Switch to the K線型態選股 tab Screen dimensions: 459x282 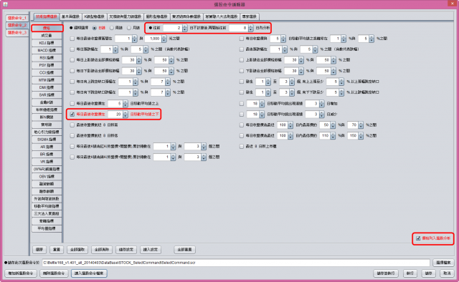click(94, 16)
